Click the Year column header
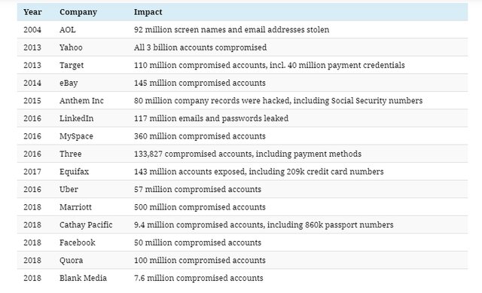The height and width of the screenshot is (293, 482). click(32, 12)
